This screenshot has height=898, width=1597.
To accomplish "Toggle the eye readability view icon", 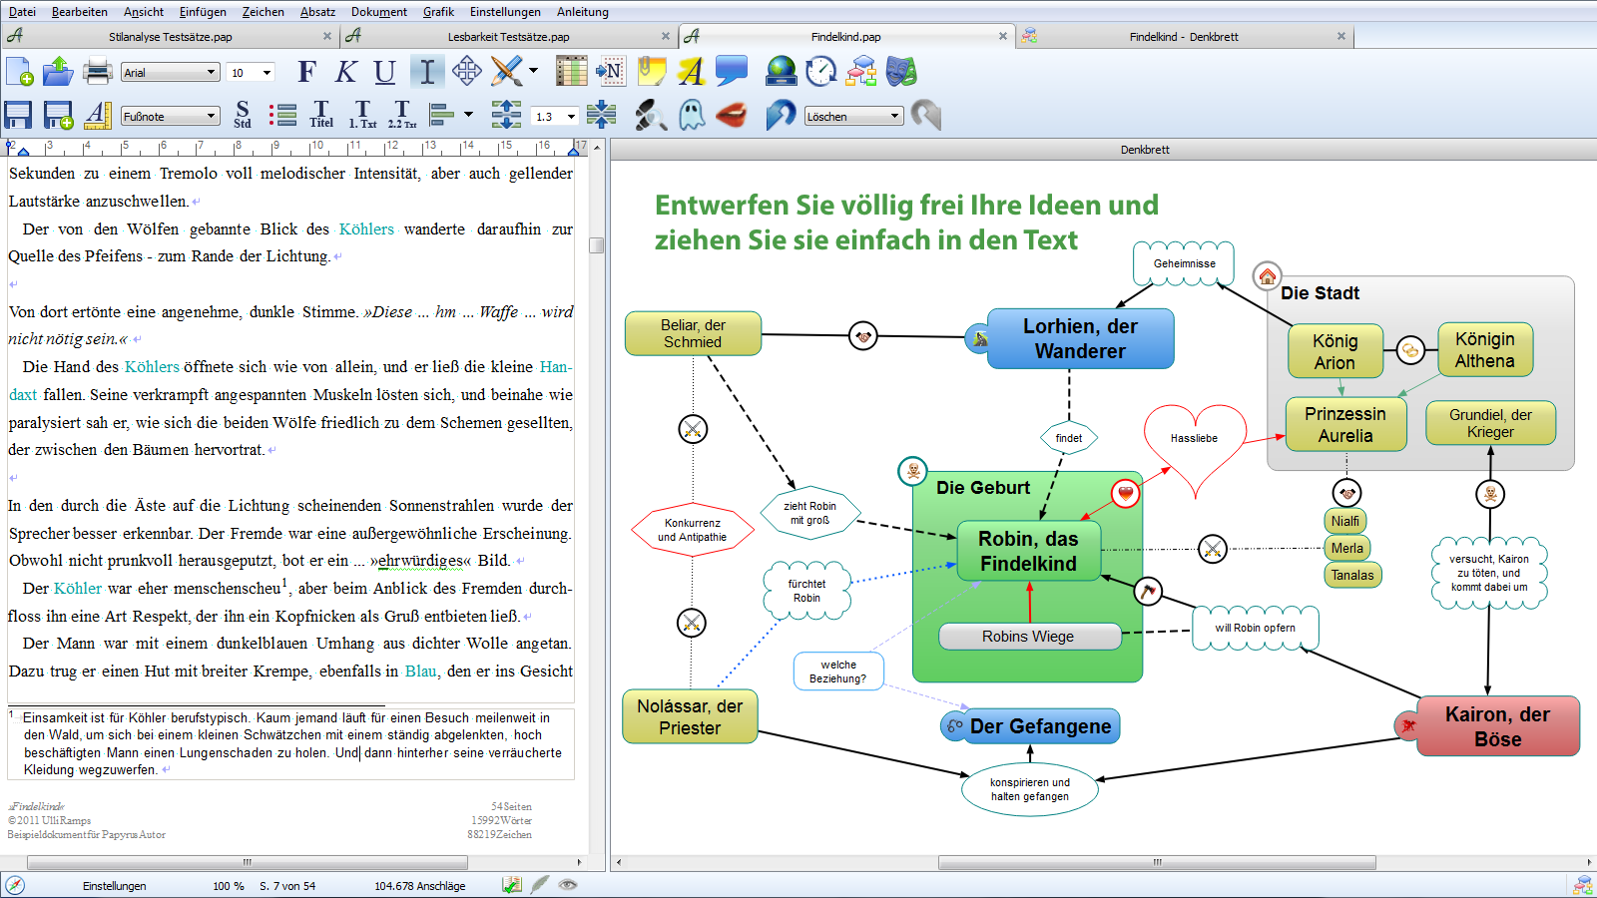I will point(568,885).
